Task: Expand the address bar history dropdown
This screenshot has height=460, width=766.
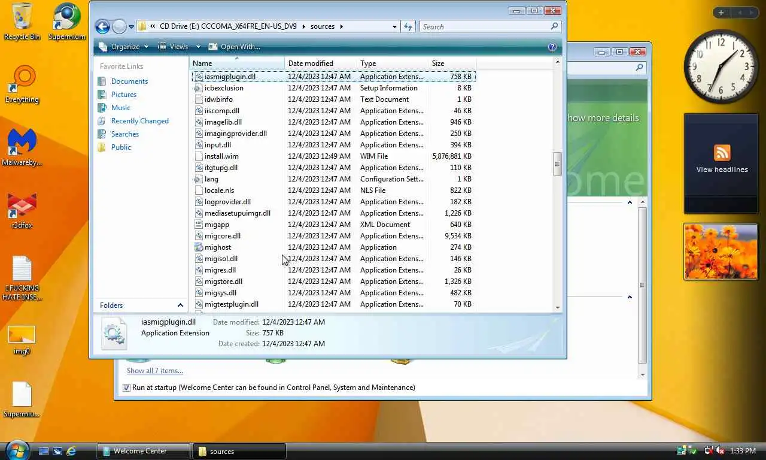Action: coord(394,26)
